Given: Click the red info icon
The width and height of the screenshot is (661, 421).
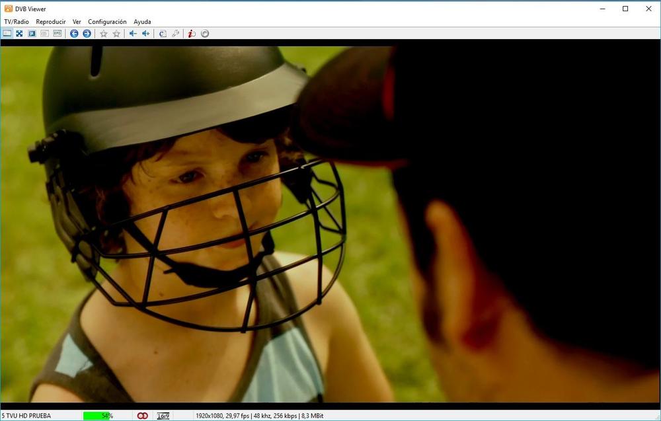Looking at the screenshot, I should (x=192, y=34).
